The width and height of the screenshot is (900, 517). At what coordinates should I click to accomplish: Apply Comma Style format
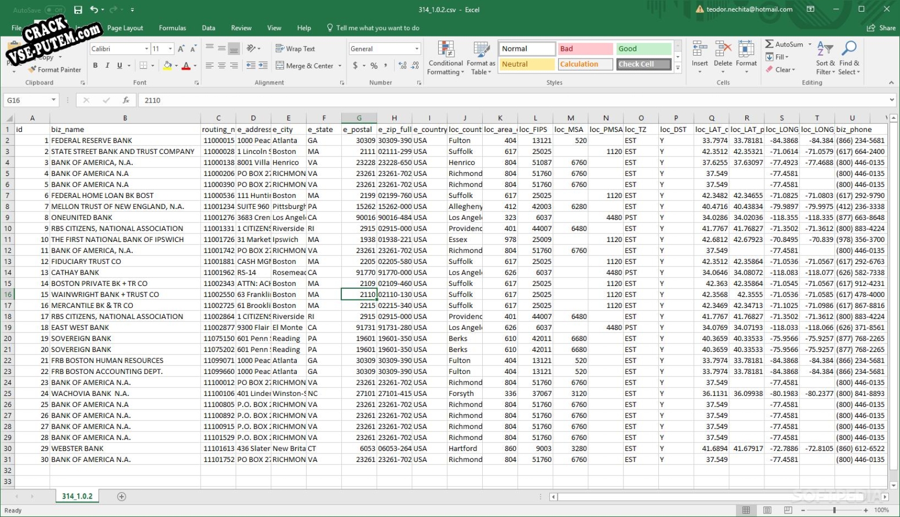(x=385, y=66)
